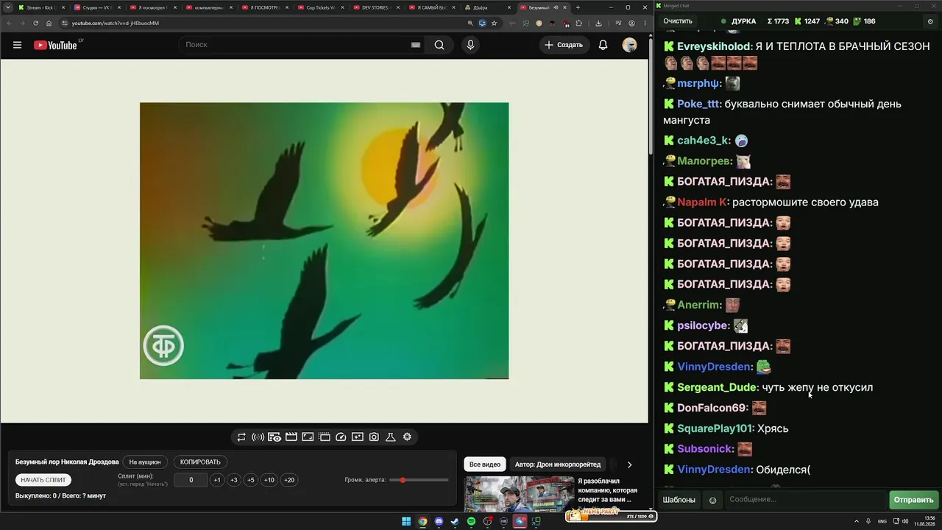Toggle the loop icon in player toolbar

(x=241, y=437)
